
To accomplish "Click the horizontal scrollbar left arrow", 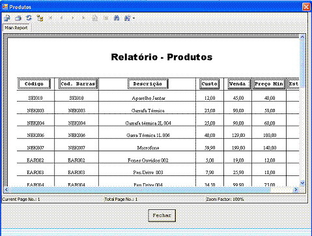I will (x=7, y=190).
